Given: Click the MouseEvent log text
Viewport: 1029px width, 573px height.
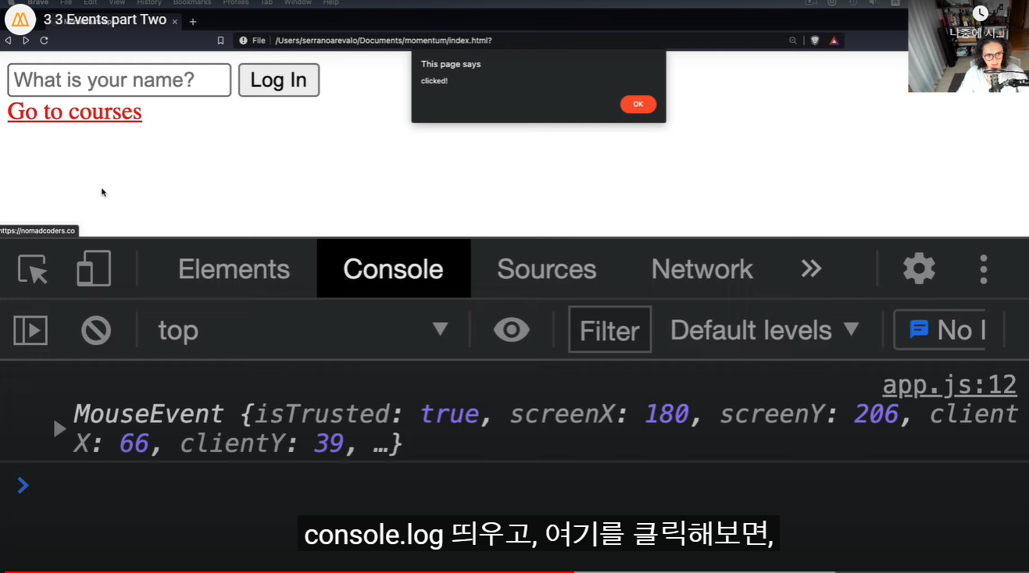Looking at the screenshot, I should coord(545,428).
